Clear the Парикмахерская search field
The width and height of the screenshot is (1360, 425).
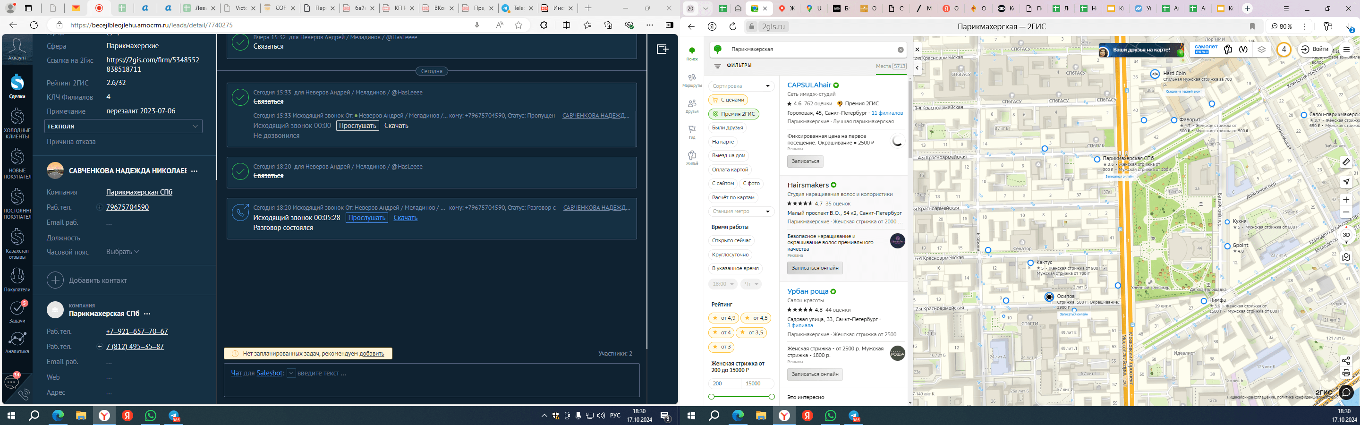[901, 50]
